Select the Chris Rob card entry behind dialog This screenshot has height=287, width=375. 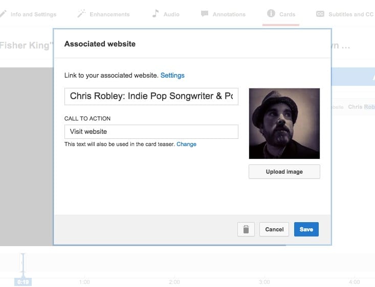pos(361,107)
